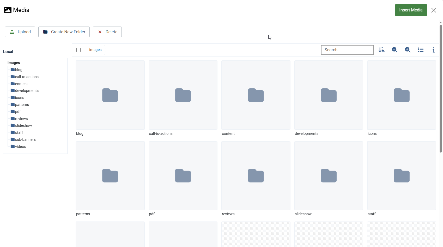
Task: Show item info panel icon
Action: click(433, 50)
